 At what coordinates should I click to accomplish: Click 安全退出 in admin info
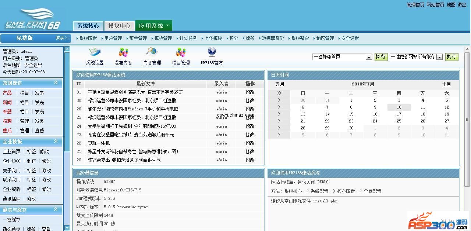pyautogui.click(x=33, y=65)
